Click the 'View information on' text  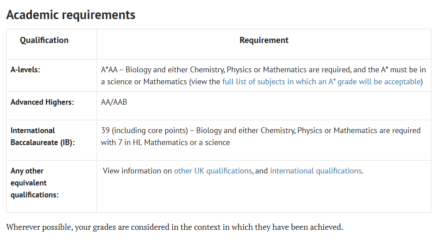[x=137, y=171]
